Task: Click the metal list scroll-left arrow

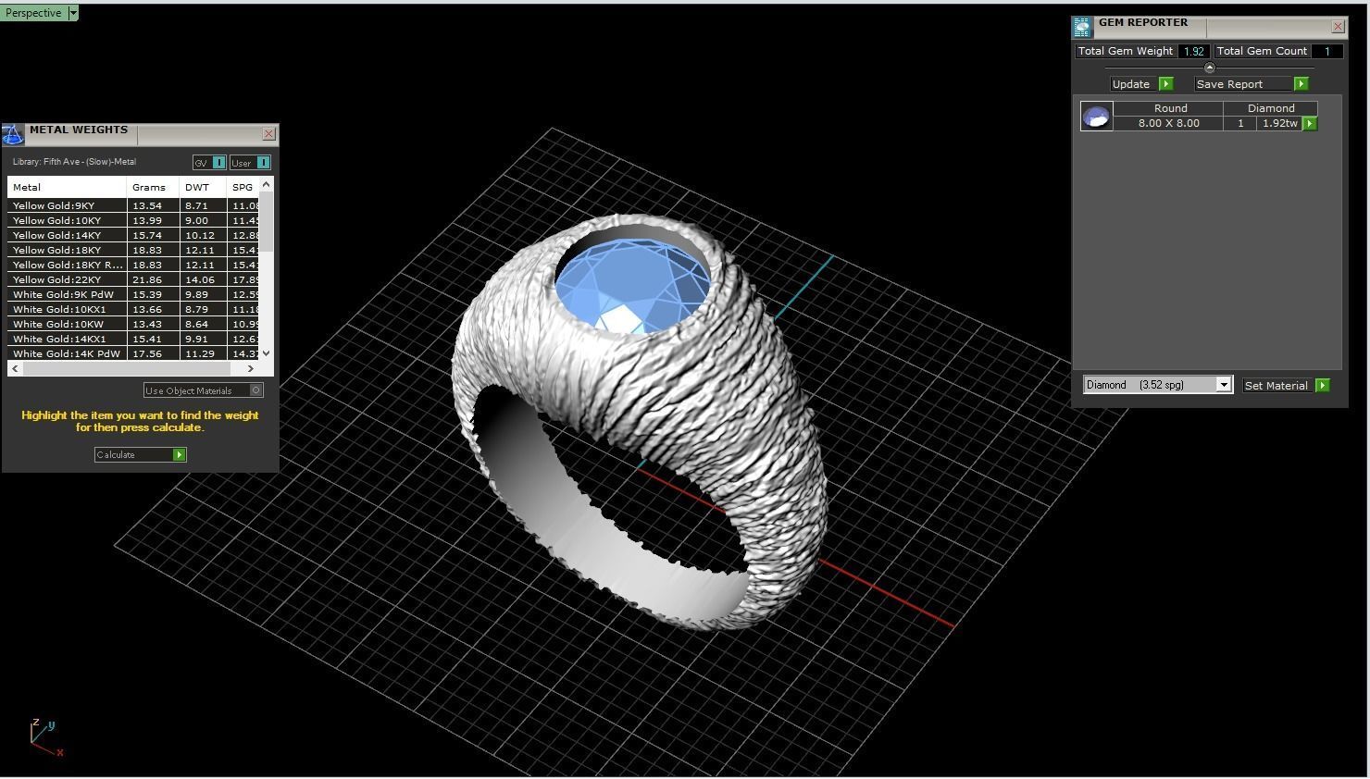Action: [15, 368]
